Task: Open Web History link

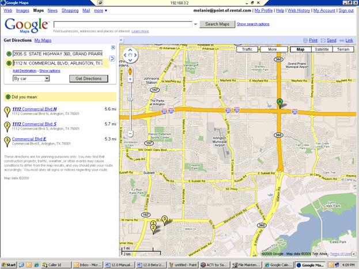Action: coord(298,10)
